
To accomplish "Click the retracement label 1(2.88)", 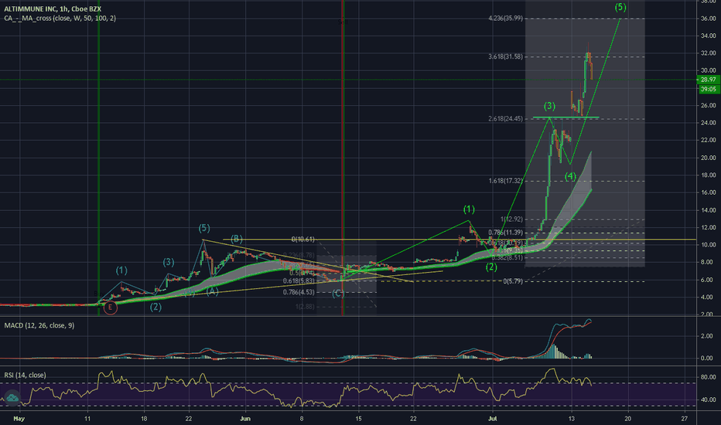I will [x=305, y=307].
